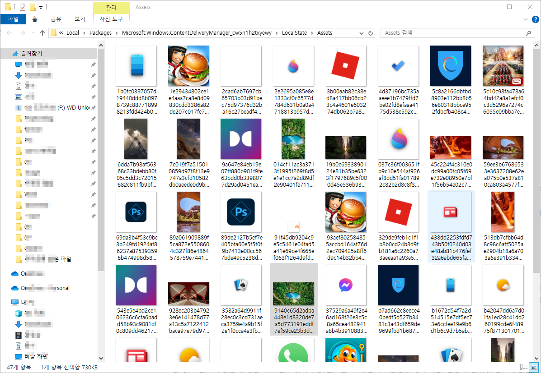Select the phone icon file 1b0fc0397057d
This screenshot has height=373, width=541.
pos(136,80)
